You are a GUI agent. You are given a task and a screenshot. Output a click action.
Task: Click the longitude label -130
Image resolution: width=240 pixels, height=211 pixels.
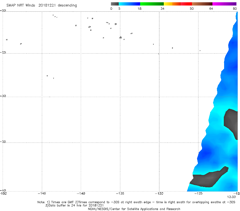(159, 193)
